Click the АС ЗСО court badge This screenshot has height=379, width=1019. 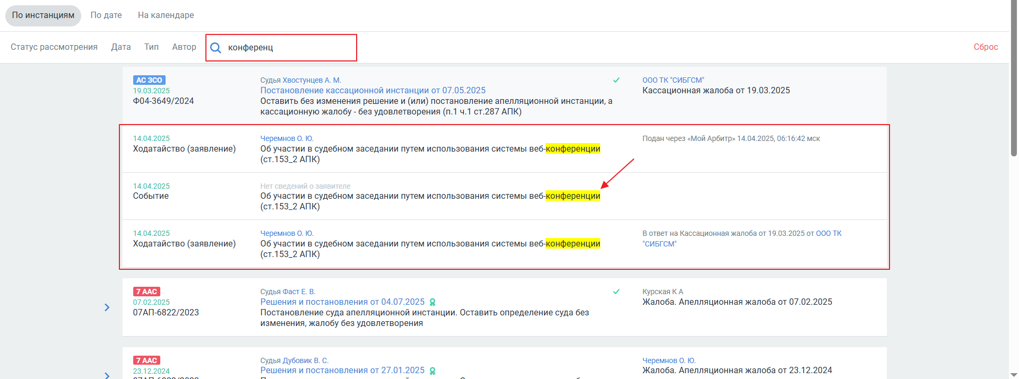tap(149, 80)
